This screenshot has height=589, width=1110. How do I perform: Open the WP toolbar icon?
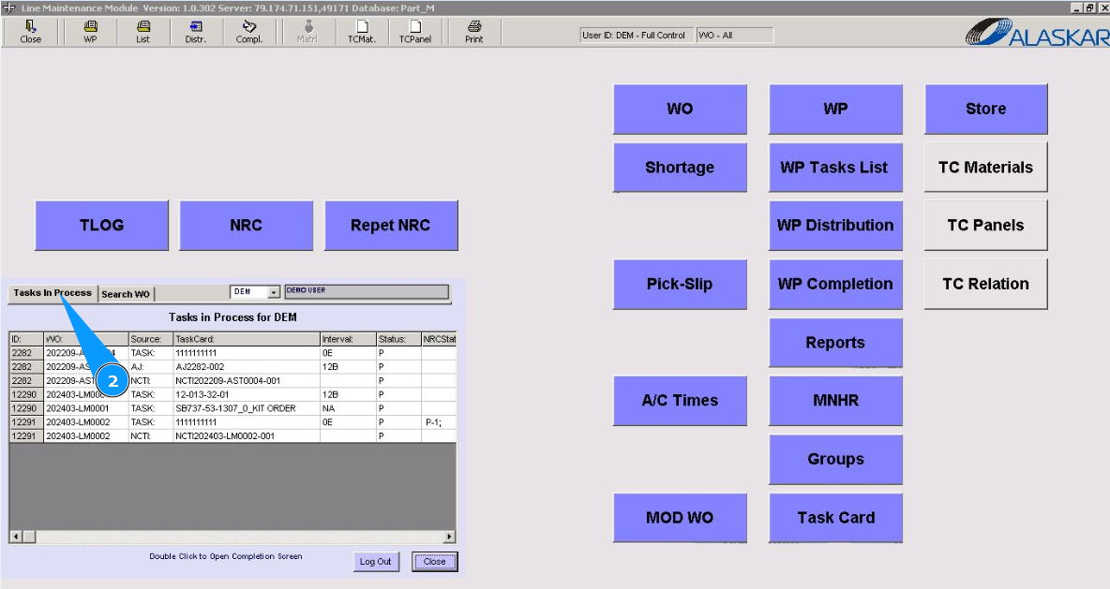[x=91, y=33]
